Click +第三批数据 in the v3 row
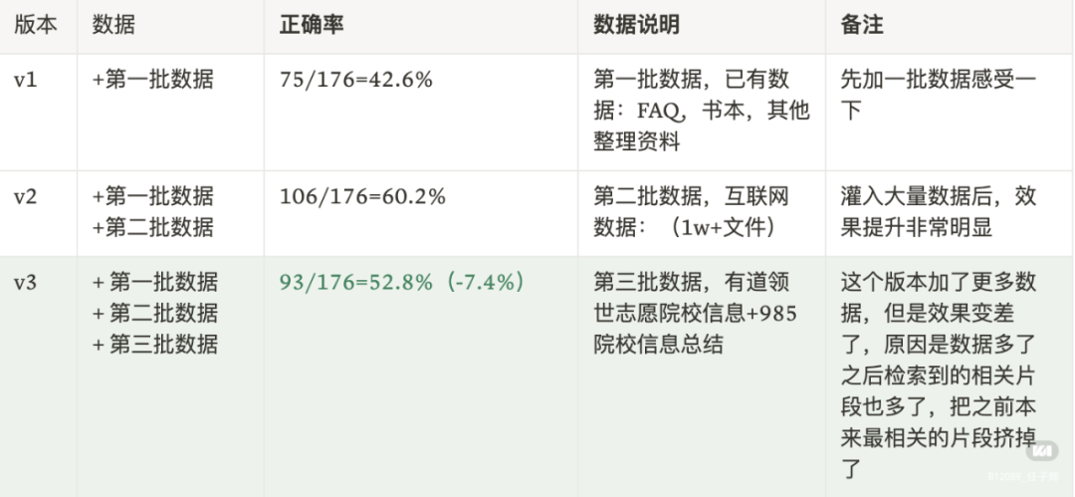The height and width of the screenshot is (497, 1075). pyautogui.click(x=155, y=345)
